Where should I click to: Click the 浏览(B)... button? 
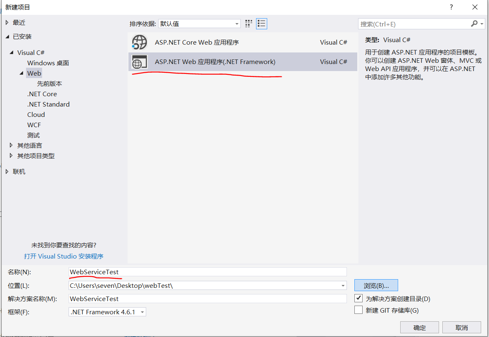[376, 285]
